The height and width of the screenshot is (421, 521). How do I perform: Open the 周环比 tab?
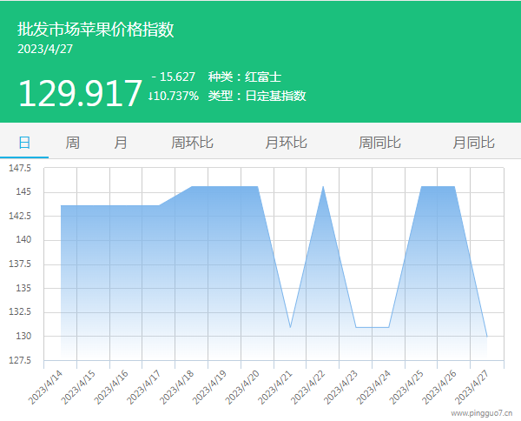point(192,143)
